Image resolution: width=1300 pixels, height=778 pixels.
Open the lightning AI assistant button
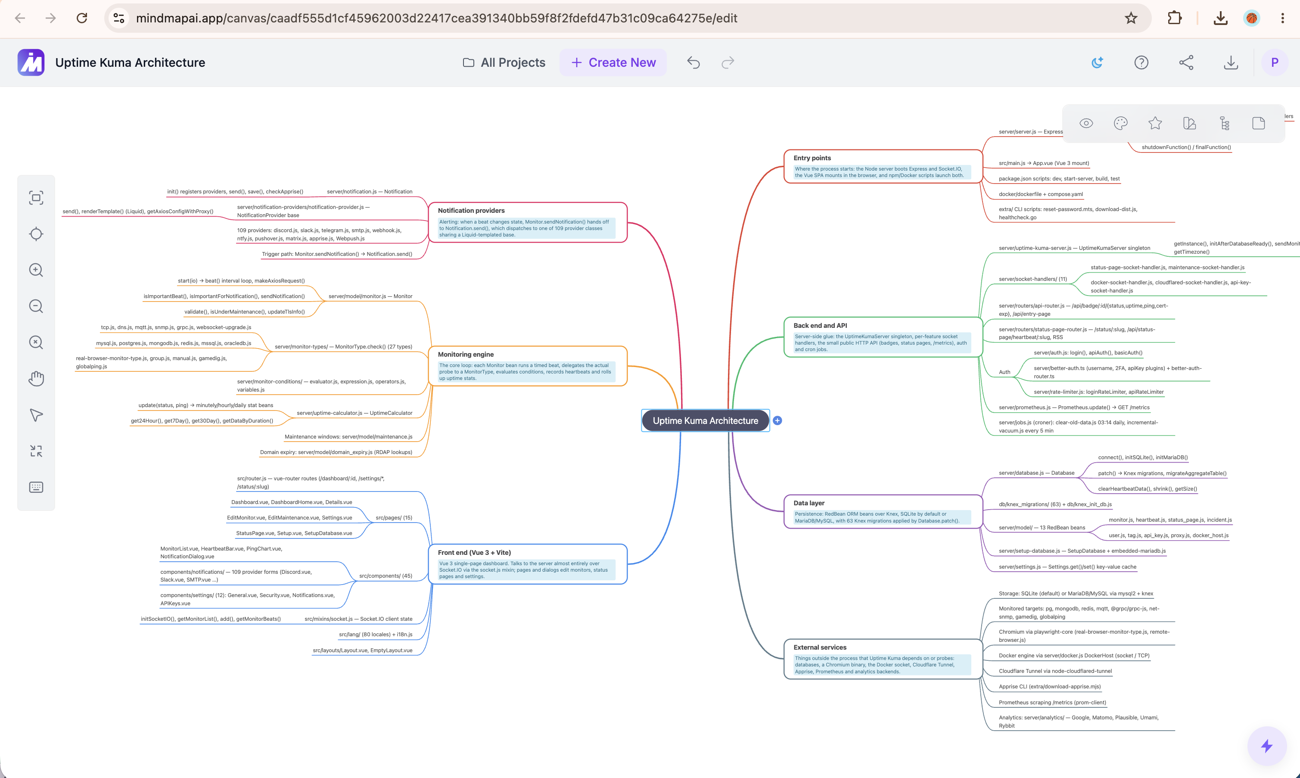tap(1267, 746)
